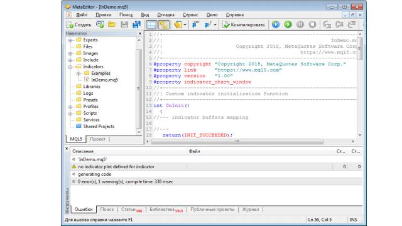This screenshot has height=226, width=402.
Task: Close the Navigator panel with its X
Action: coord(140,33)
